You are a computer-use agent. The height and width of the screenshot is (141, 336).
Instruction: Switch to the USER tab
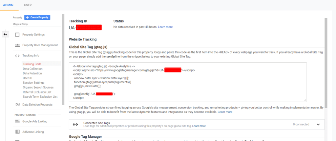[28, 5]
